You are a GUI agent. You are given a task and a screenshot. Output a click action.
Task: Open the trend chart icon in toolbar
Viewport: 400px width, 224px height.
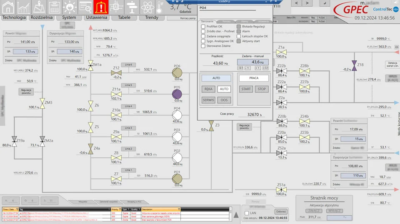23,7
